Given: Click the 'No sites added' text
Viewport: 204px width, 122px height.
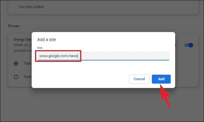Looking at the screenshot, I should [31, 7].
